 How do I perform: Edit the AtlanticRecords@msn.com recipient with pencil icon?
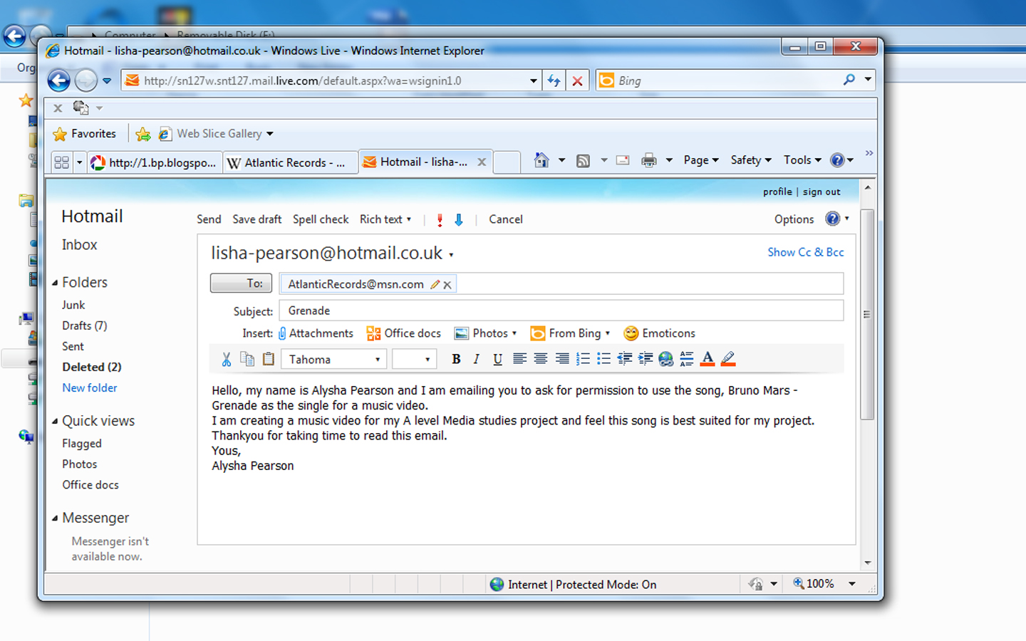point(435,284)
